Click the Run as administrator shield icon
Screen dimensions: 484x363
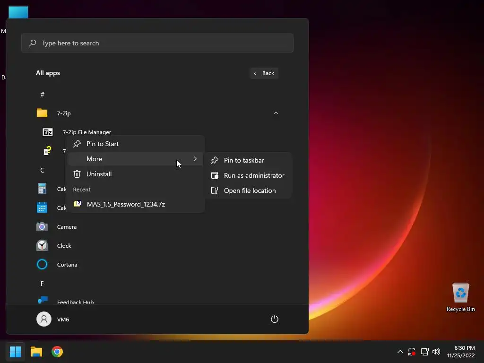pos(215,175)
